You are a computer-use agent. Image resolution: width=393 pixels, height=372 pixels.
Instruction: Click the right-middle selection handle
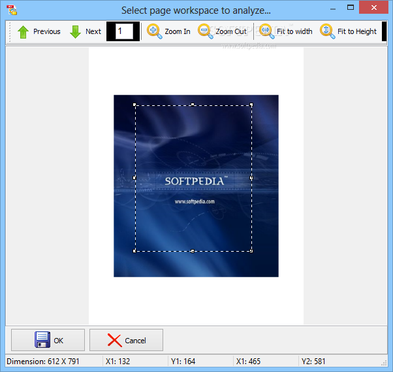click(251, 178)
